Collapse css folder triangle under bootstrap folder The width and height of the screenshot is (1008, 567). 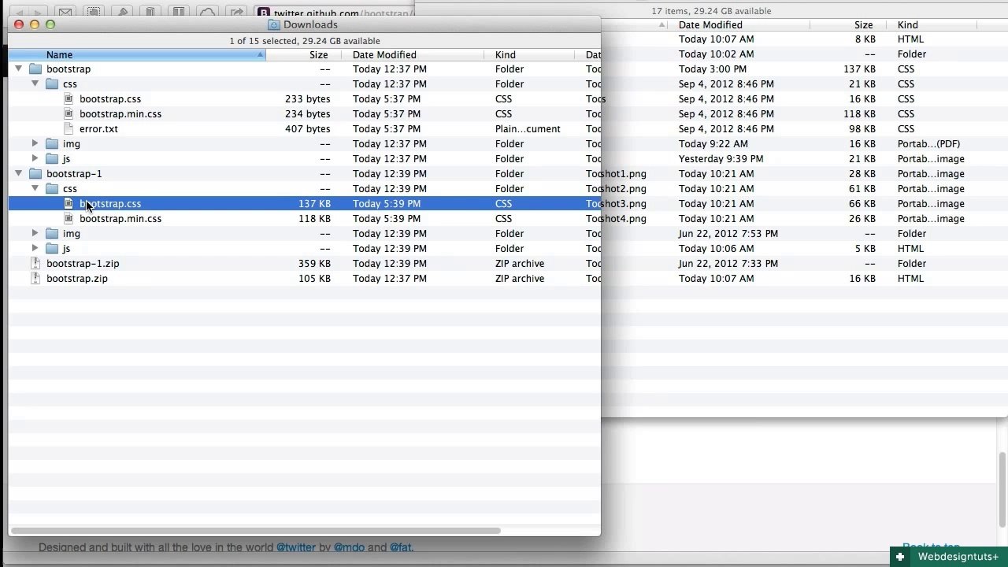pos(35,83)
